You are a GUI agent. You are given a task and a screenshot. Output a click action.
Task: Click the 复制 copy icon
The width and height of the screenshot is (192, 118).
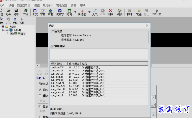pos(2,21)
